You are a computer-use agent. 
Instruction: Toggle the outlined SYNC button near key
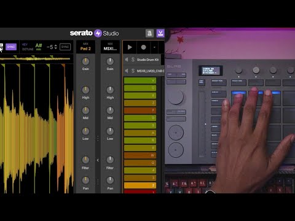pyautogui.click(x=65, y=47)
